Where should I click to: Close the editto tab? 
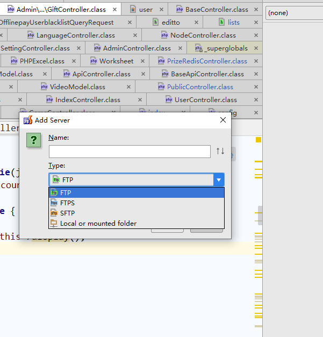[196, 23]
